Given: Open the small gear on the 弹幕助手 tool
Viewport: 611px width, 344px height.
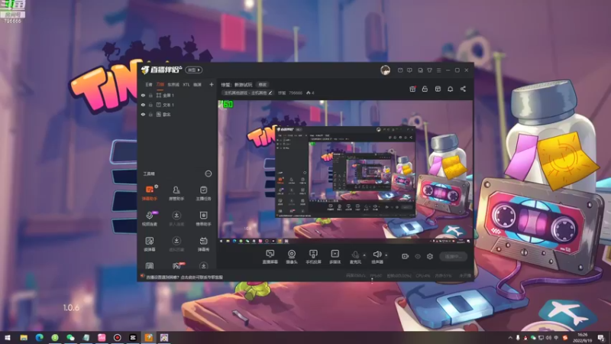Looking at the screenshot, I should pos(157,187).
